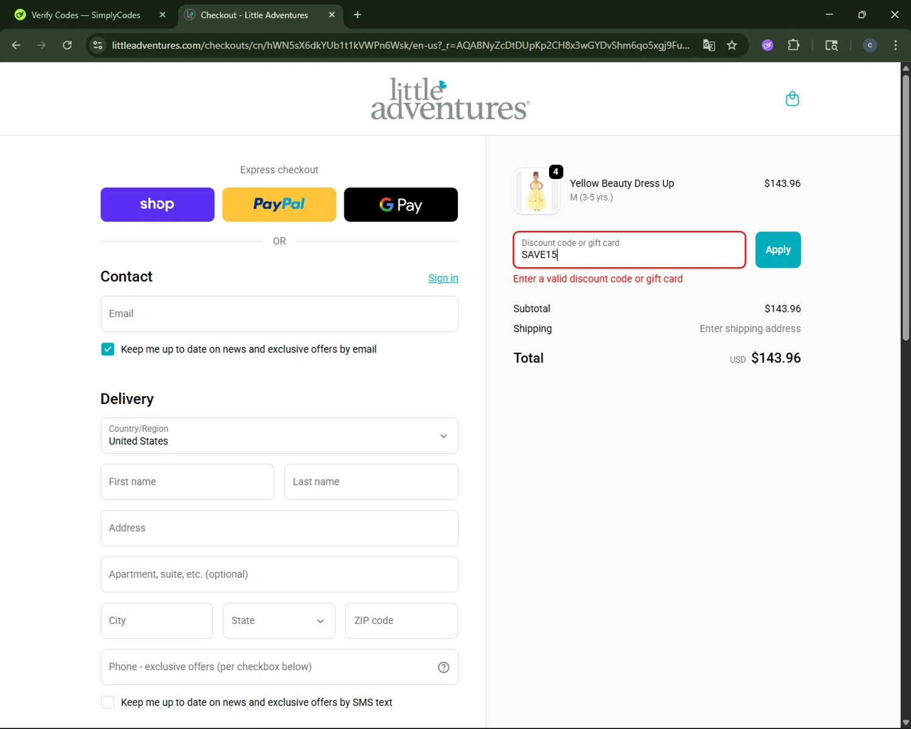
Task: Focus the Email input field
Action: (x=279, y=314)
